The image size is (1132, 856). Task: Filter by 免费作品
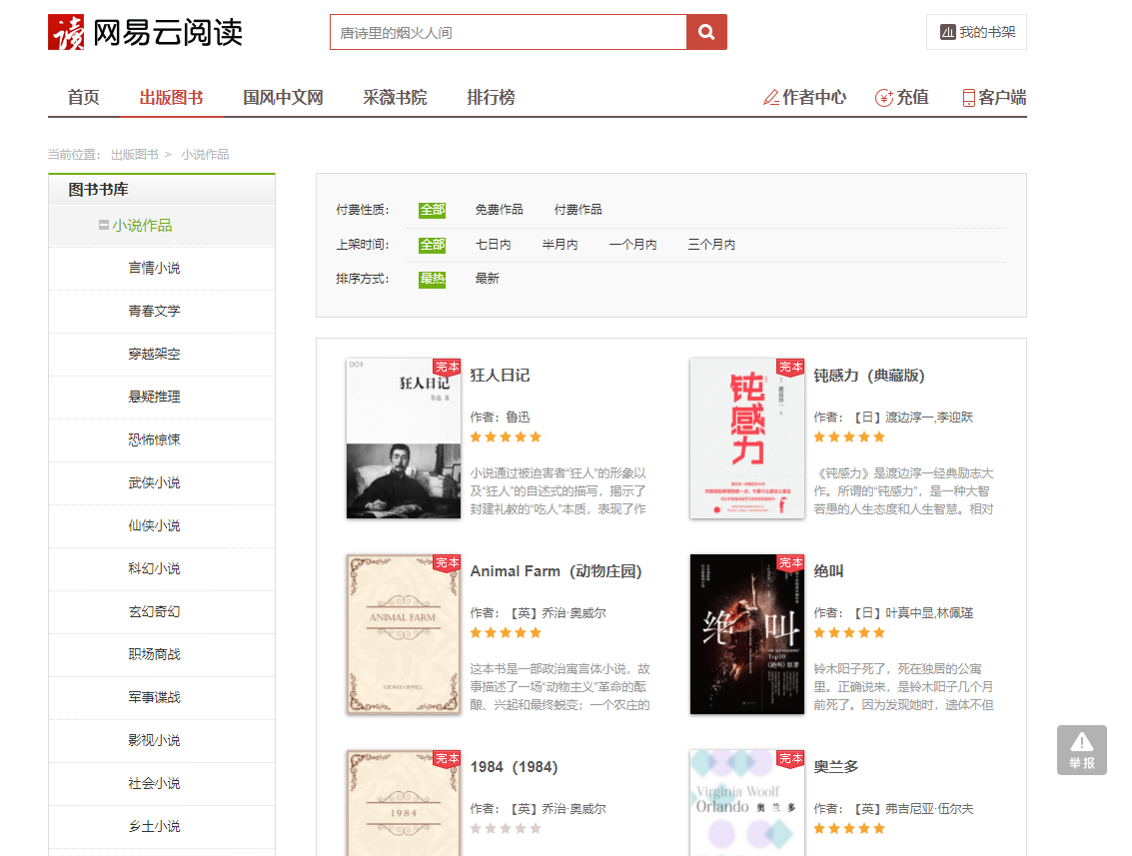(499, 210)
